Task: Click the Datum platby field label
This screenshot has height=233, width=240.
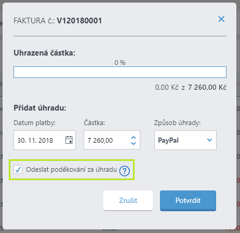Action: [x=35, y=123]
